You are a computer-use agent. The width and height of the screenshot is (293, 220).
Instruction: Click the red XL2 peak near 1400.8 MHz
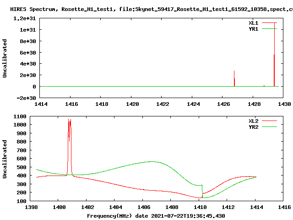coord(69,147)
